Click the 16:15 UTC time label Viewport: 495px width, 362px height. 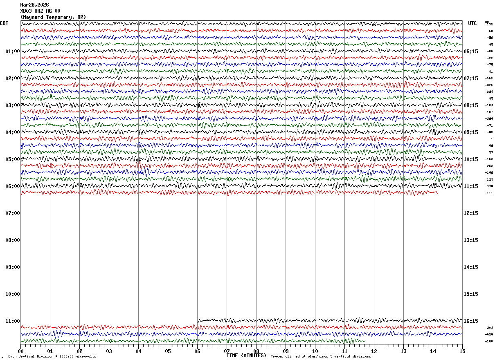click(x=471, y=321)
